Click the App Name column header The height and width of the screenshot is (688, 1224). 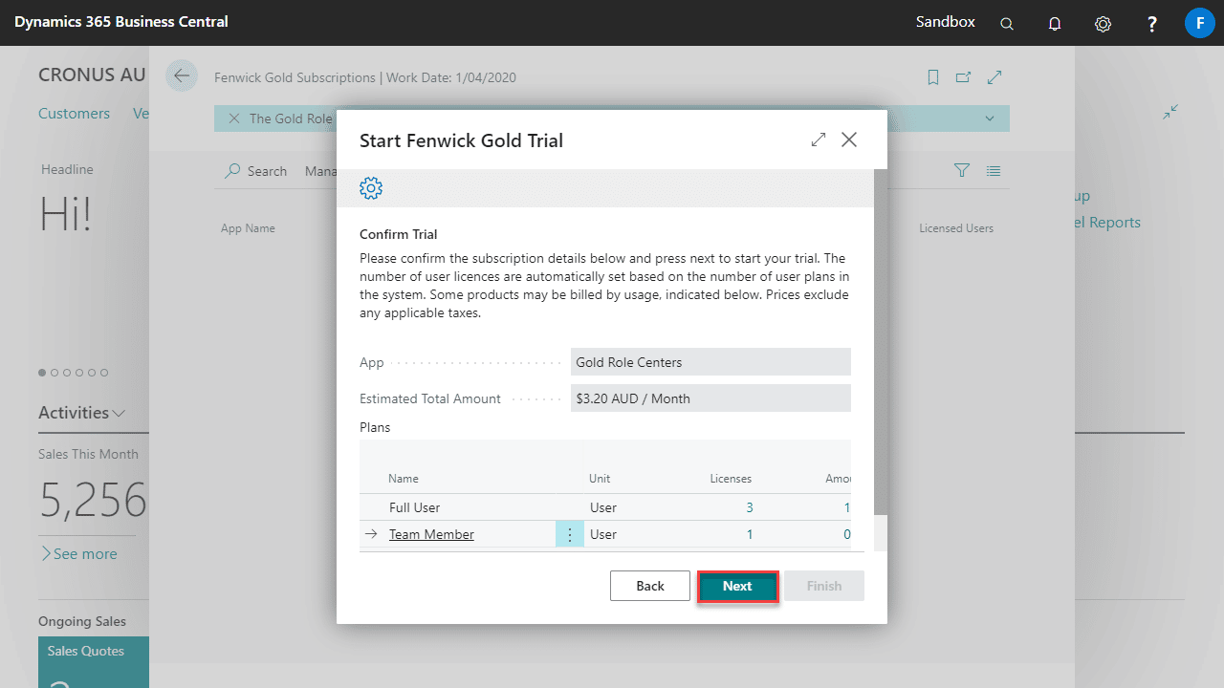click(x=248, y=228)
